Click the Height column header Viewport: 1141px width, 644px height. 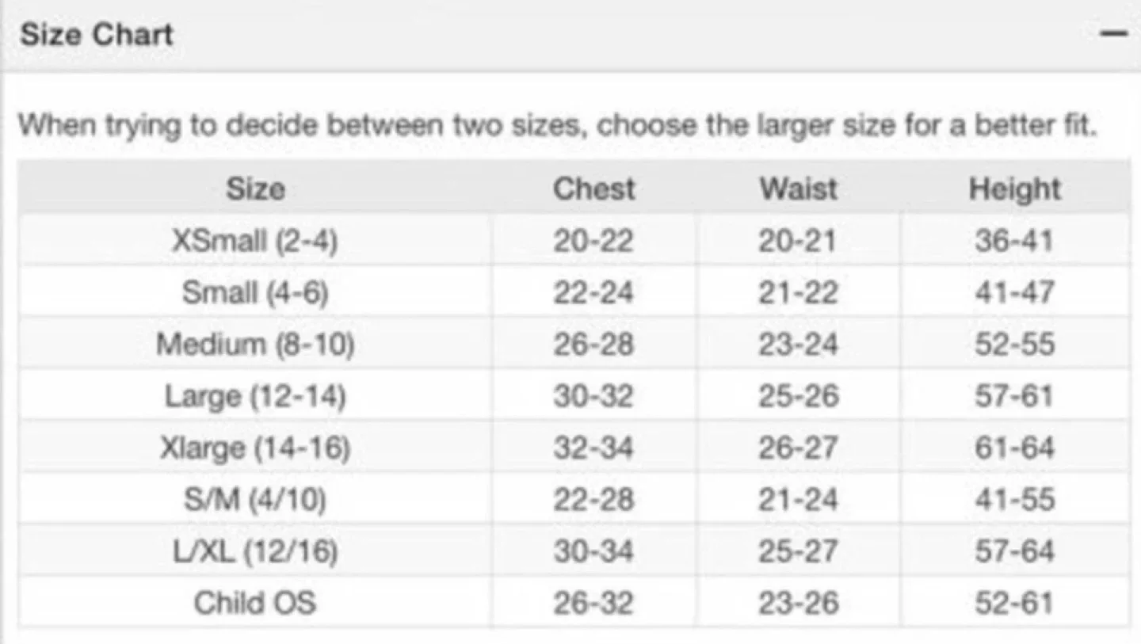pos(1014,189)
